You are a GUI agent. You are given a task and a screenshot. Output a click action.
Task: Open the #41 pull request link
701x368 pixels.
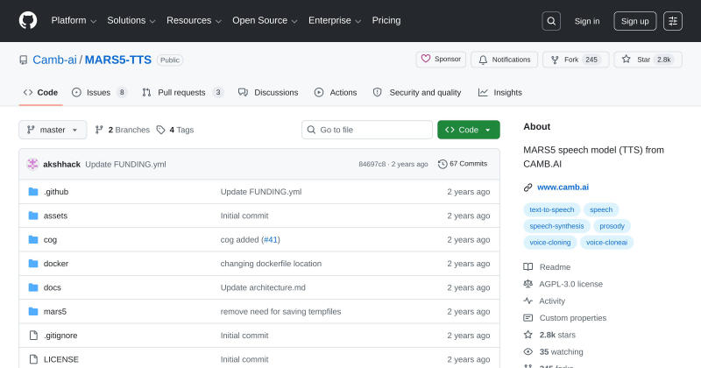[x=271, y=240]
